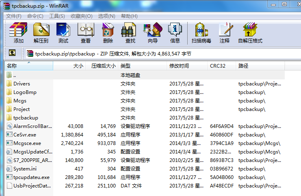Select the System.ini file row

click(24, 168)
